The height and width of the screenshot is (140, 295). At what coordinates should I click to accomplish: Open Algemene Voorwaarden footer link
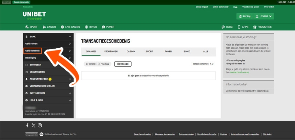(165, 134)
